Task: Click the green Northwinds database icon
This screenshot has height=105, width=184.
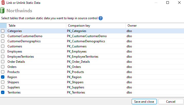Action: [3, 11]
